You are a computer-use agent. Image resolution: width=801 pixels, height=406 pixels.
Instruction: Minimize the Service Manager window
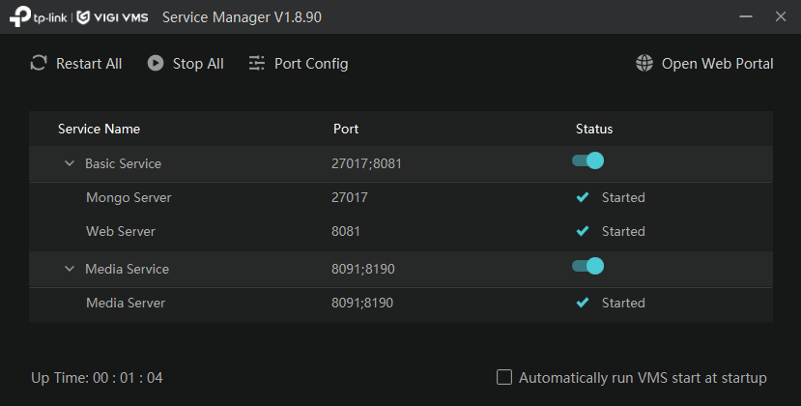pos(746,16)
